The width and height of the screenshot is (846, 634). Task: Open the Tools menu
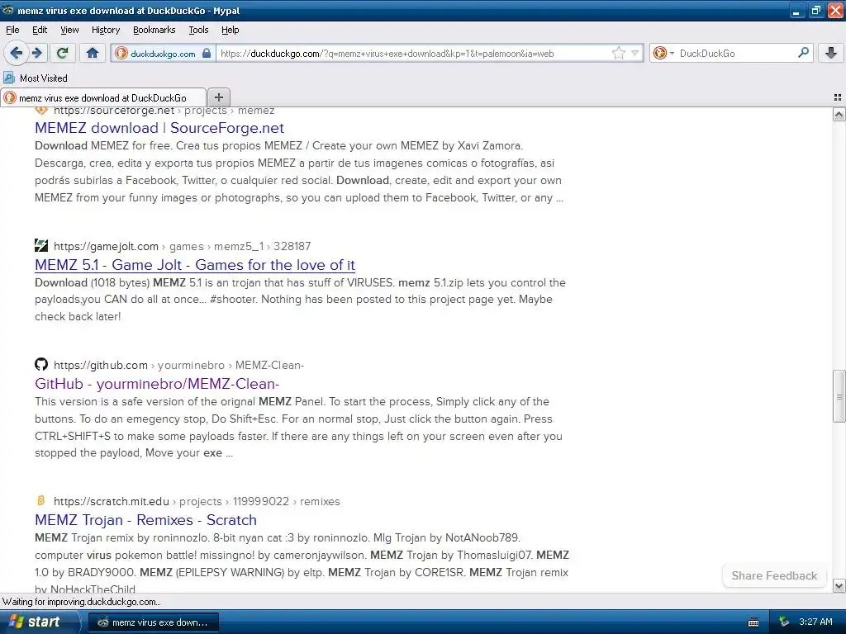pyautogui.click(x=198, y=31)
